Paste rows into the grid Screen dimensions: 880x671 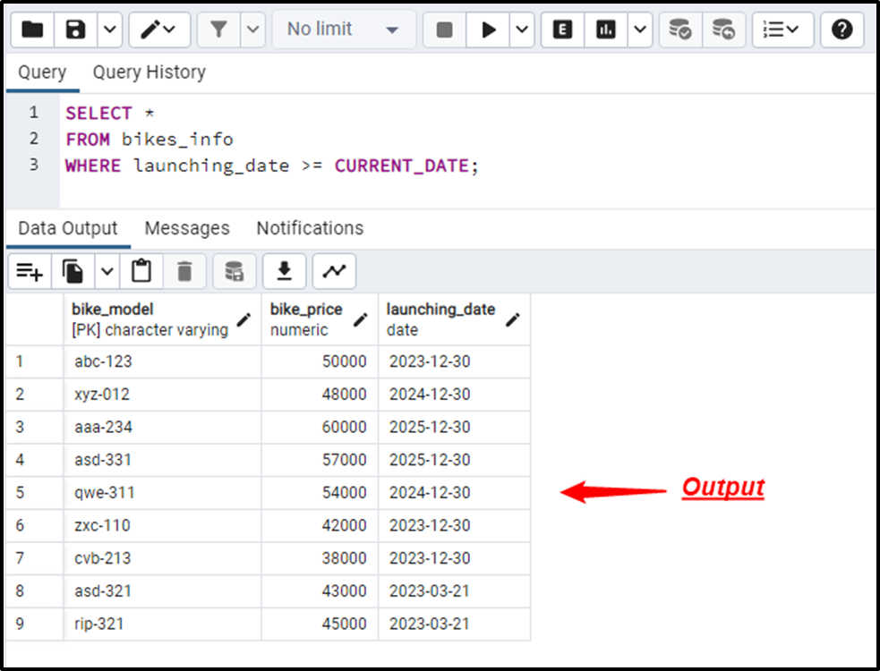click(x=141, y=270)
